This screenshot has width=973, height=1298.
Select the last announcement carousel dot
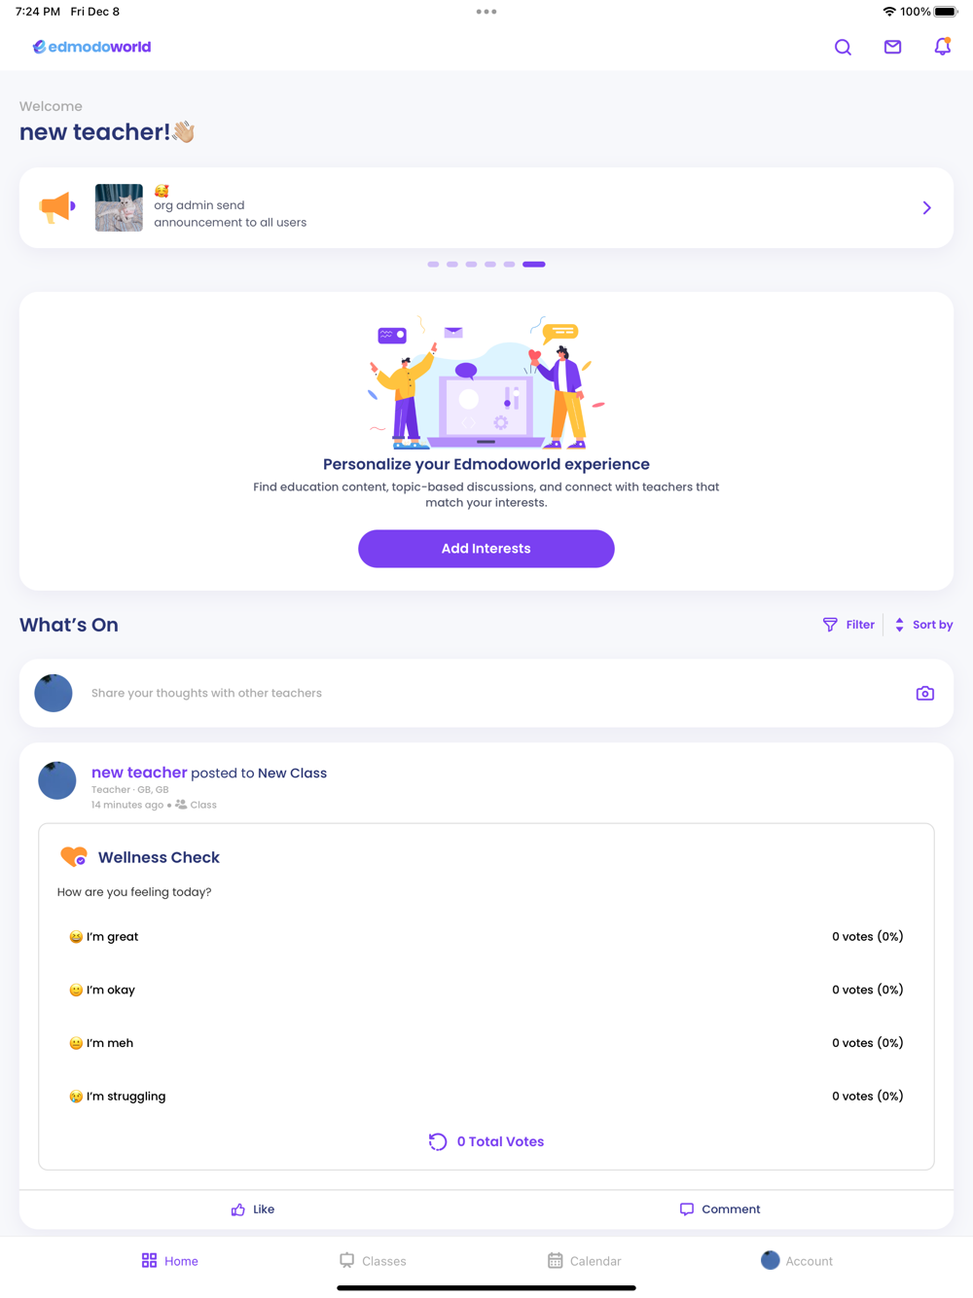[x=533, y=264]
